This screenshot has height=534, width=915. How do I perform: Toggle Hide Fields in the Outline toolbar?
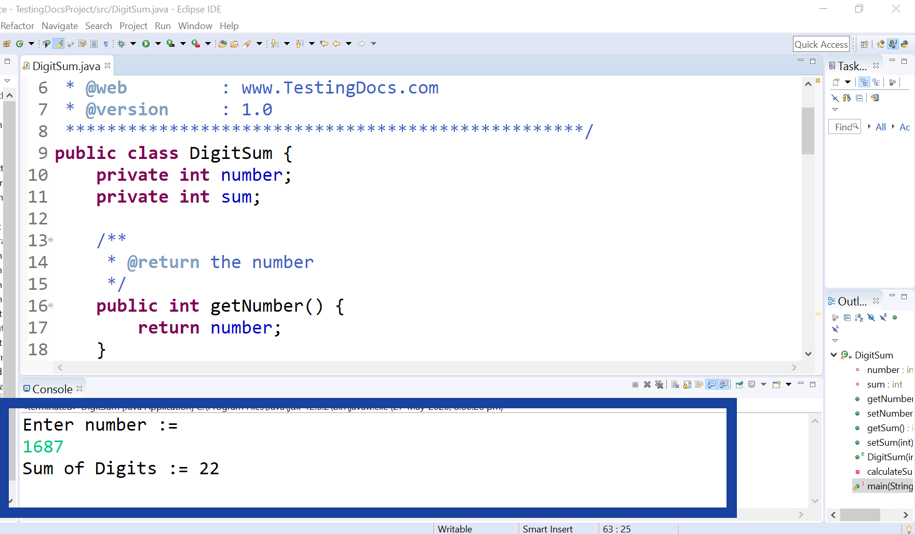pyautogui.click(x=871, y=317)
